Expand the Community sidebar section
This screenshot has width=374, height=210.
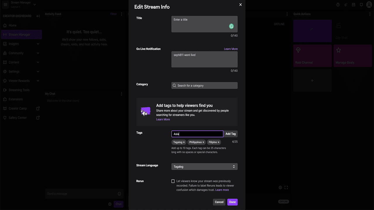21,53
